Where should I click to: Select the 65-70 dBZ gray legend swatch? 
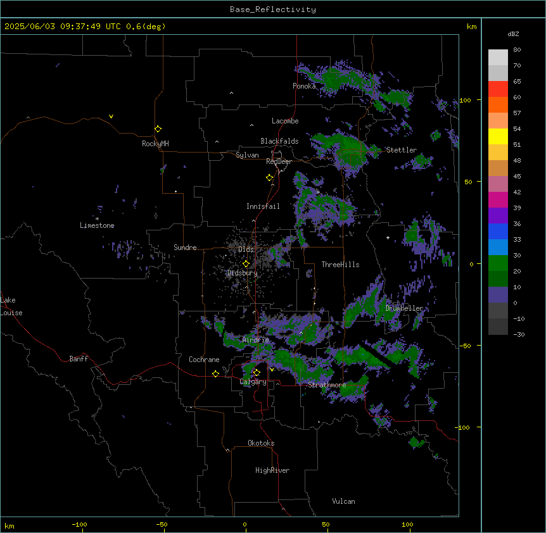click(x=498, y=73)
